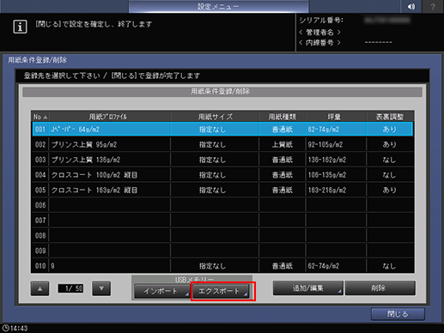Select row 004 クロスコート 100g/m2
The image size is (444, 333).
click(222, 175)
